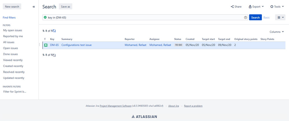Select the Created recently filter
The width and height of the screenshot is (289, 121).
tap(13, 66)
